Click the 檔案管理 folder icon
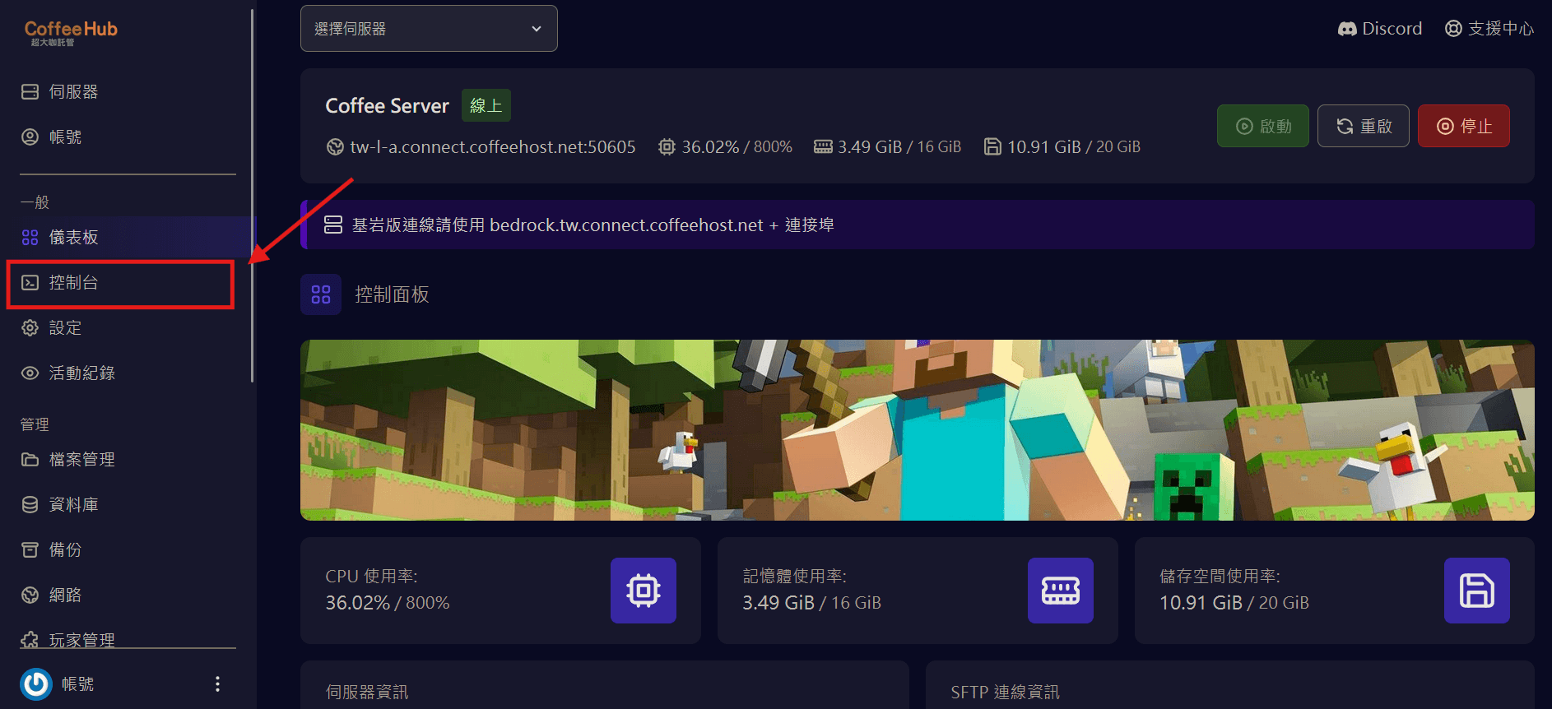Viewport: 1552px width, 709px height. coord(30,460)
